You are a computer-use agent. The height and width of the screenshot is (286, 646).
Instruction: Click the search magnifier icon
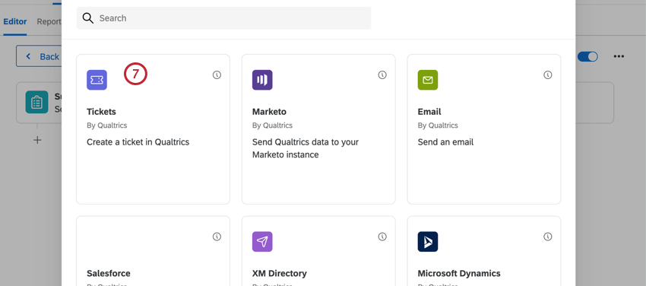[87, 18]
